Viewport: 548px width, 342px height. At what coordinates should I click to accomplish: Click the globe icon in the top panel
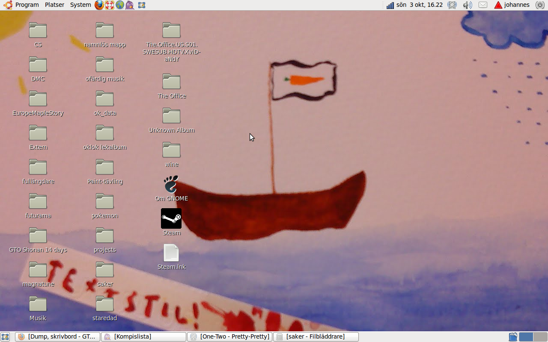click(120, 5)
